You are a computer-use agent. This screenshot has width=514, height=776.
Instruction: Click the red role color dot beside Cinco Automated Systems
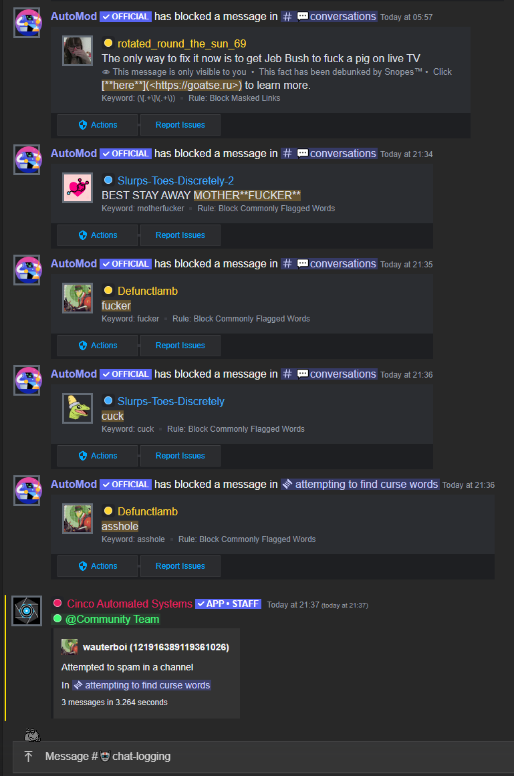[57, 603]
